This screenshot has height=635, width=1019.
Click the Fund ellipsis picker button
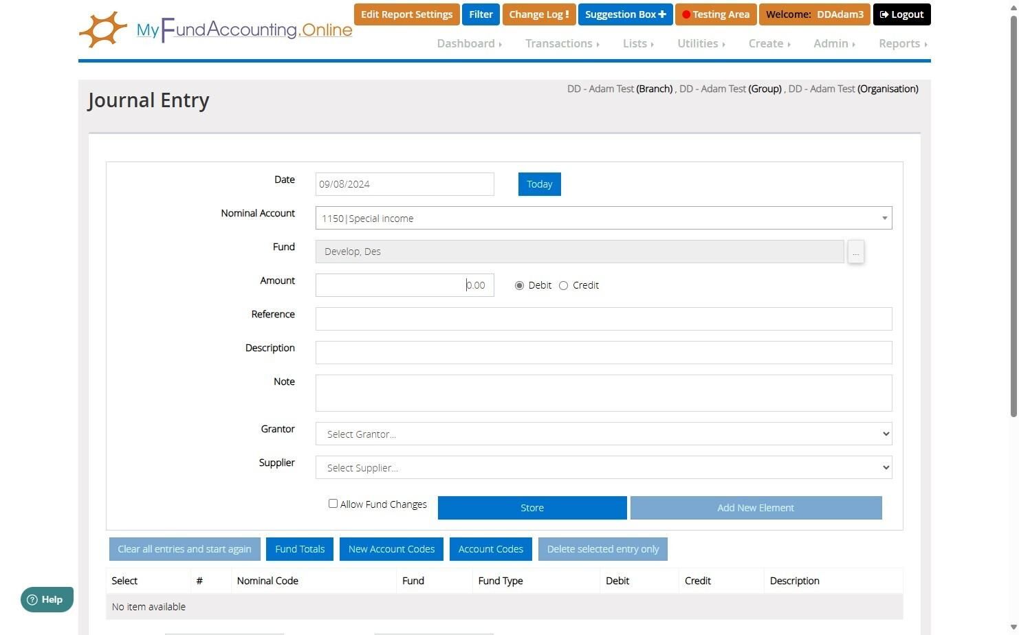click(855, 252)
